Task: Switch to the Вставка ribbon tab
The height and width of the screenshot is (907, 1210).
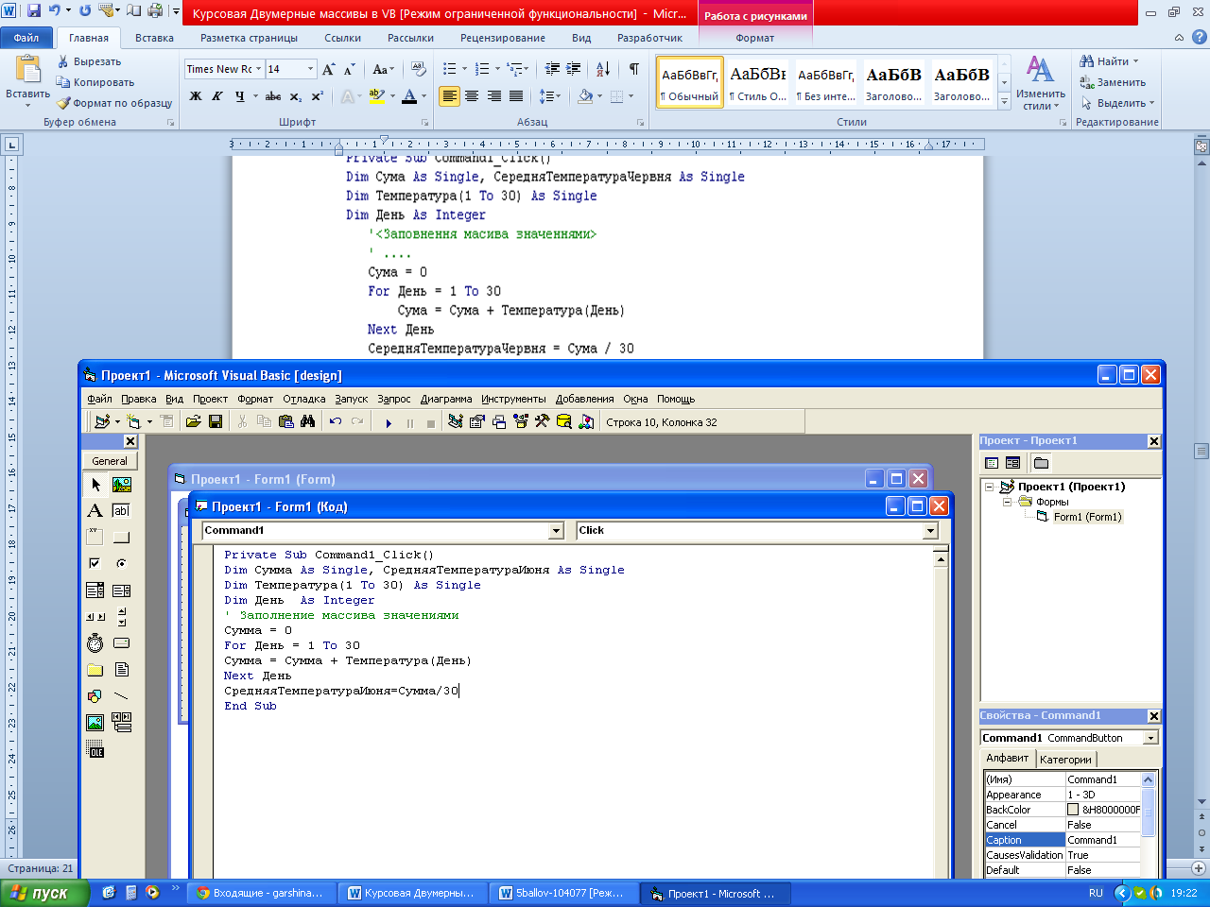Action: click(x=154, y=38)
